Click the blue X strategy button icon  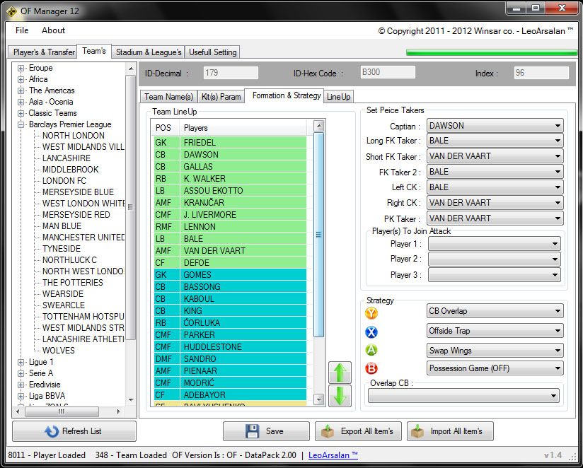tap(371, 332)
